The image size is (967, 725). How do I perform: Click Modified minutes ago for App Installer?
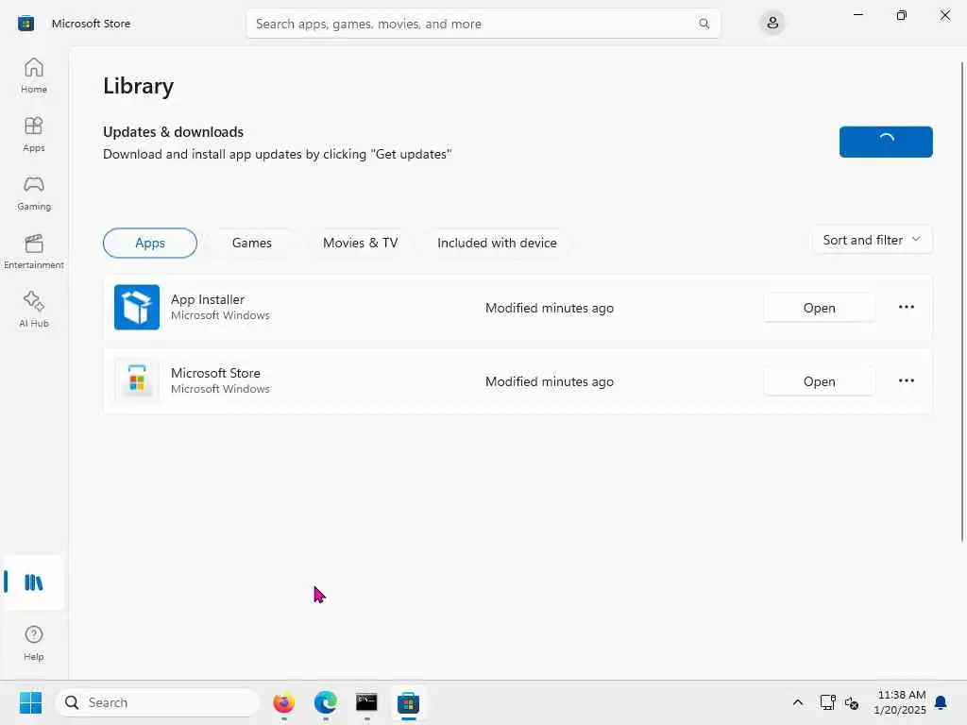549,308
